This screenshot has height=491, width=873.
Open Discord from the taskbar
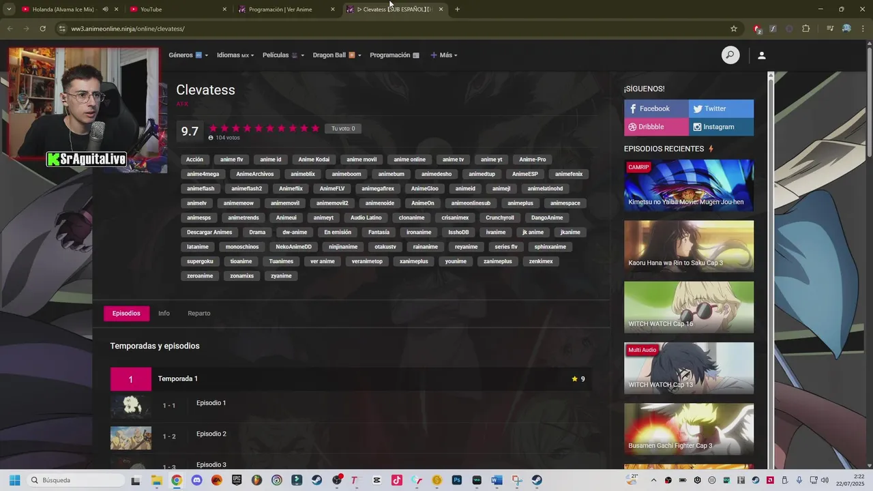point(196,480)
